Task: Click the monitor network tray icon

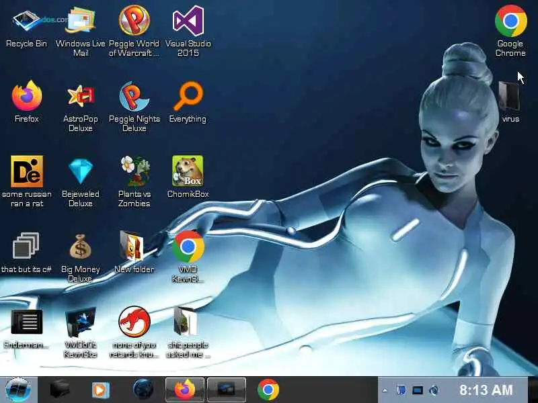Action: click(418, 390)
